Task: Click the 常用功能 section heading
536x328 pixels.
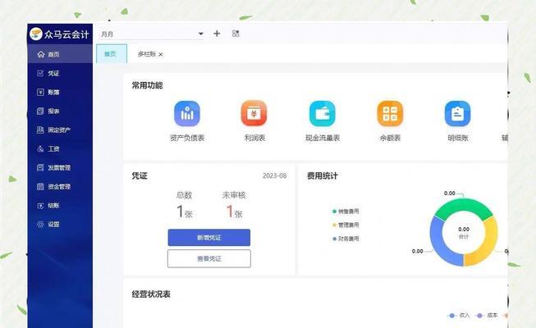Action: coord(147,85)
